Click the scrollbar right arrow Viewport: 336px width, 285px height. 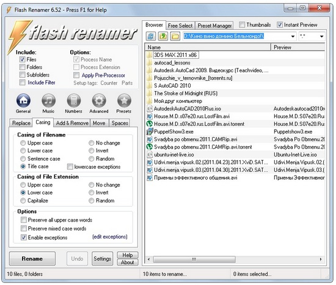[x=321, y=259]
